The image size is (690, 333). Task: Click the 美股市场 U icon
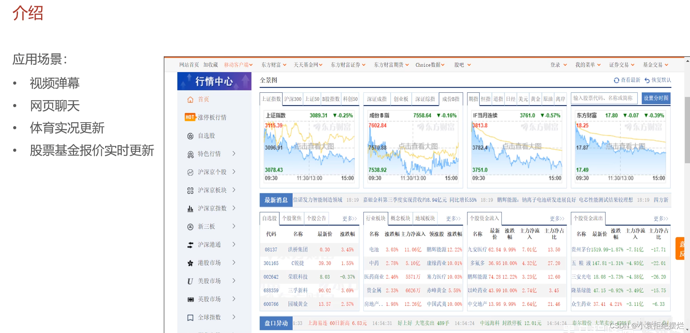coord(190,281)
